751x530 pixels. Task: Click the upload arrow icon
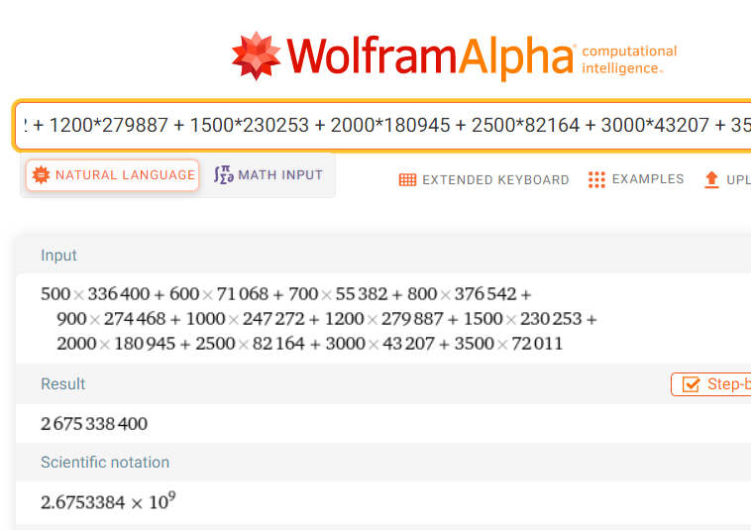point(710,179)
